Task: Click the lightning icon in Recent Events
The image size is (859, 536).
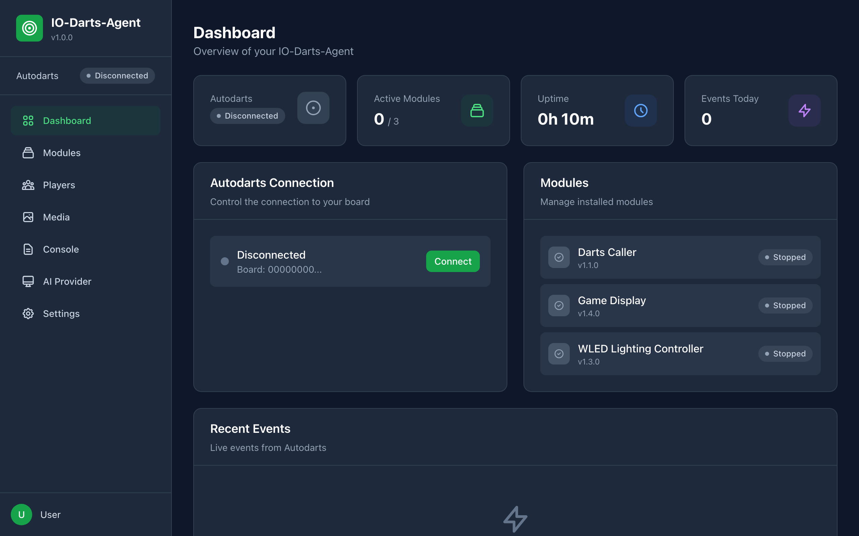Action: pos(515,519)
